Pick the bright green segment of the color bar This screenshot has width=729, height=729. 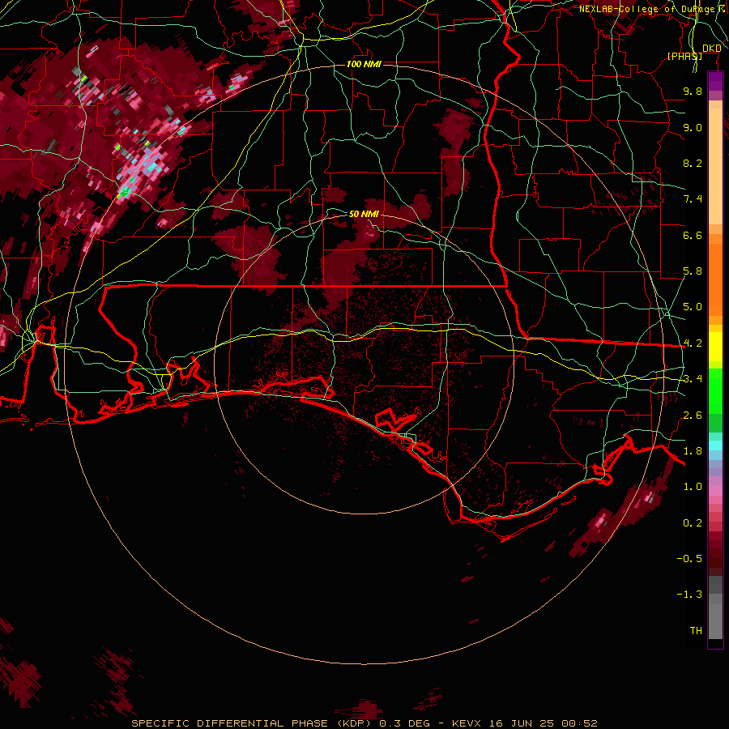point(715,391)
